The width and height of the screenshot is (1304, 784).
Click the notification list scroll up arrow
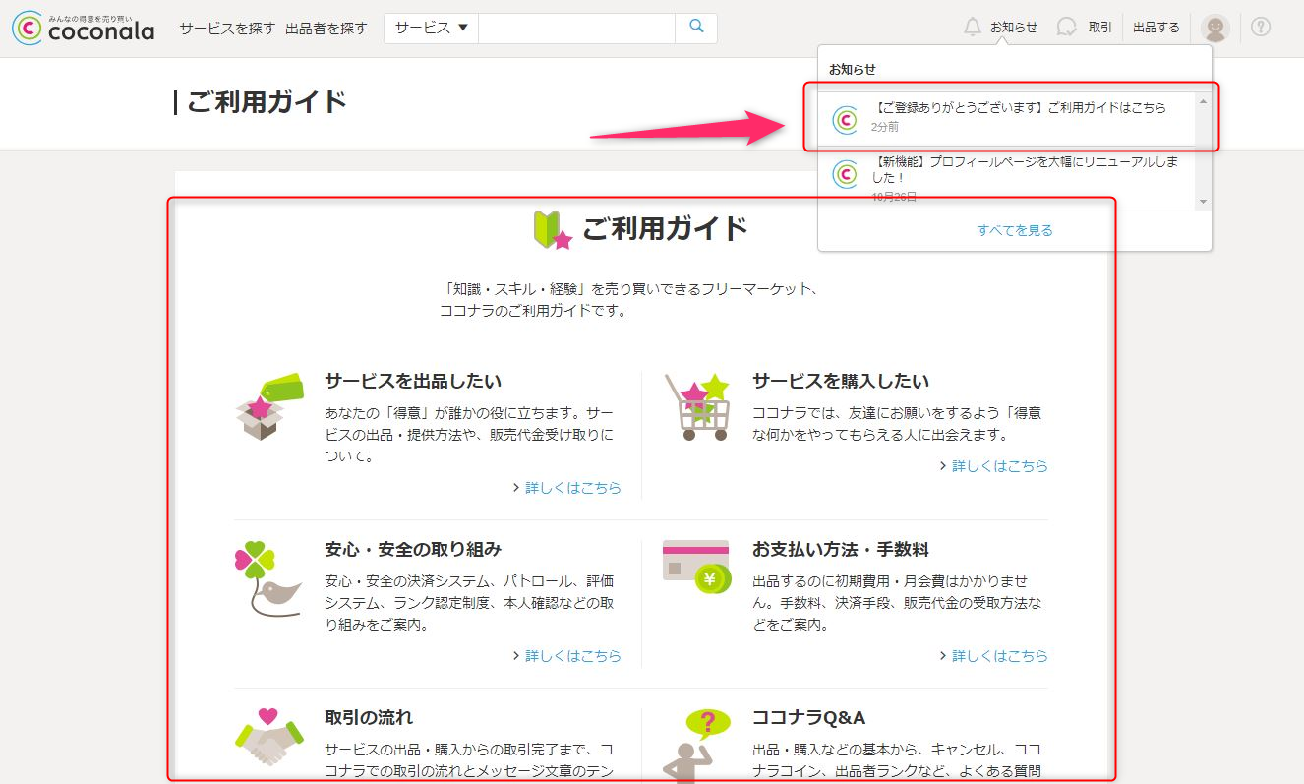click(1204, 101)
